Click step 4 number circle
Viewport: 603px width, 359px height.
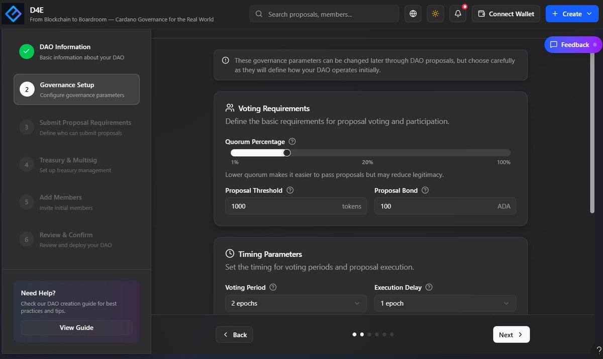pyautogui.click(x=27, y=165)
